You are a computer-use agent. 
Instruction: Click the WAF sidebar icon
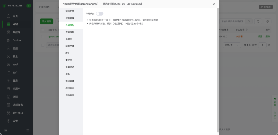[x=8, y=64]
